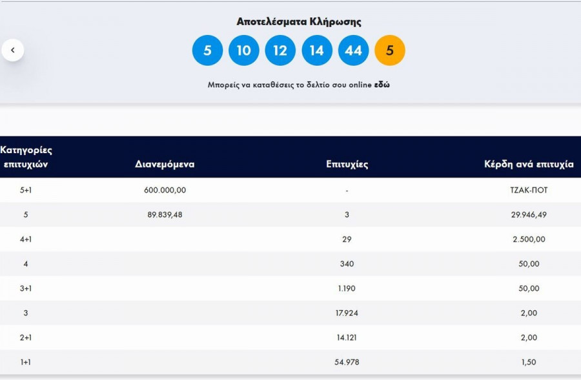Click the 29.946,49 winnings value
This screenshot has width=581, height=380.
click(x=529, y=215)
